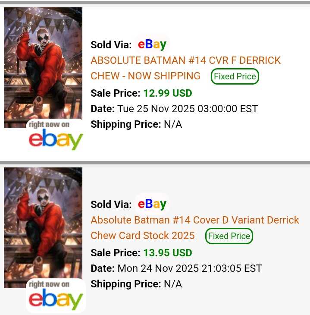This screenshot has height=315, width=310.
Task: Click the eBay logo beside the Cover D listing
Action: click(152, 204)
